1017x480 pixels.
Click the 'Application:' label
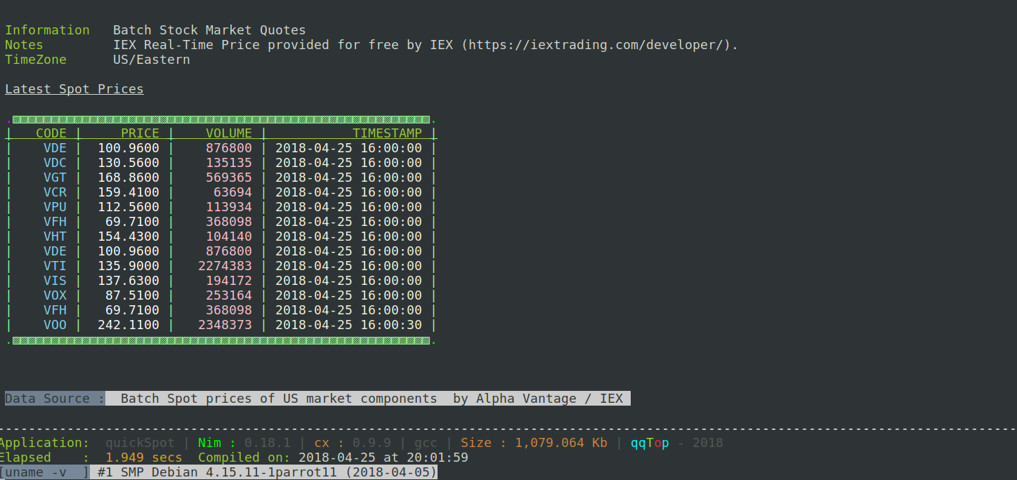(45, 443)
